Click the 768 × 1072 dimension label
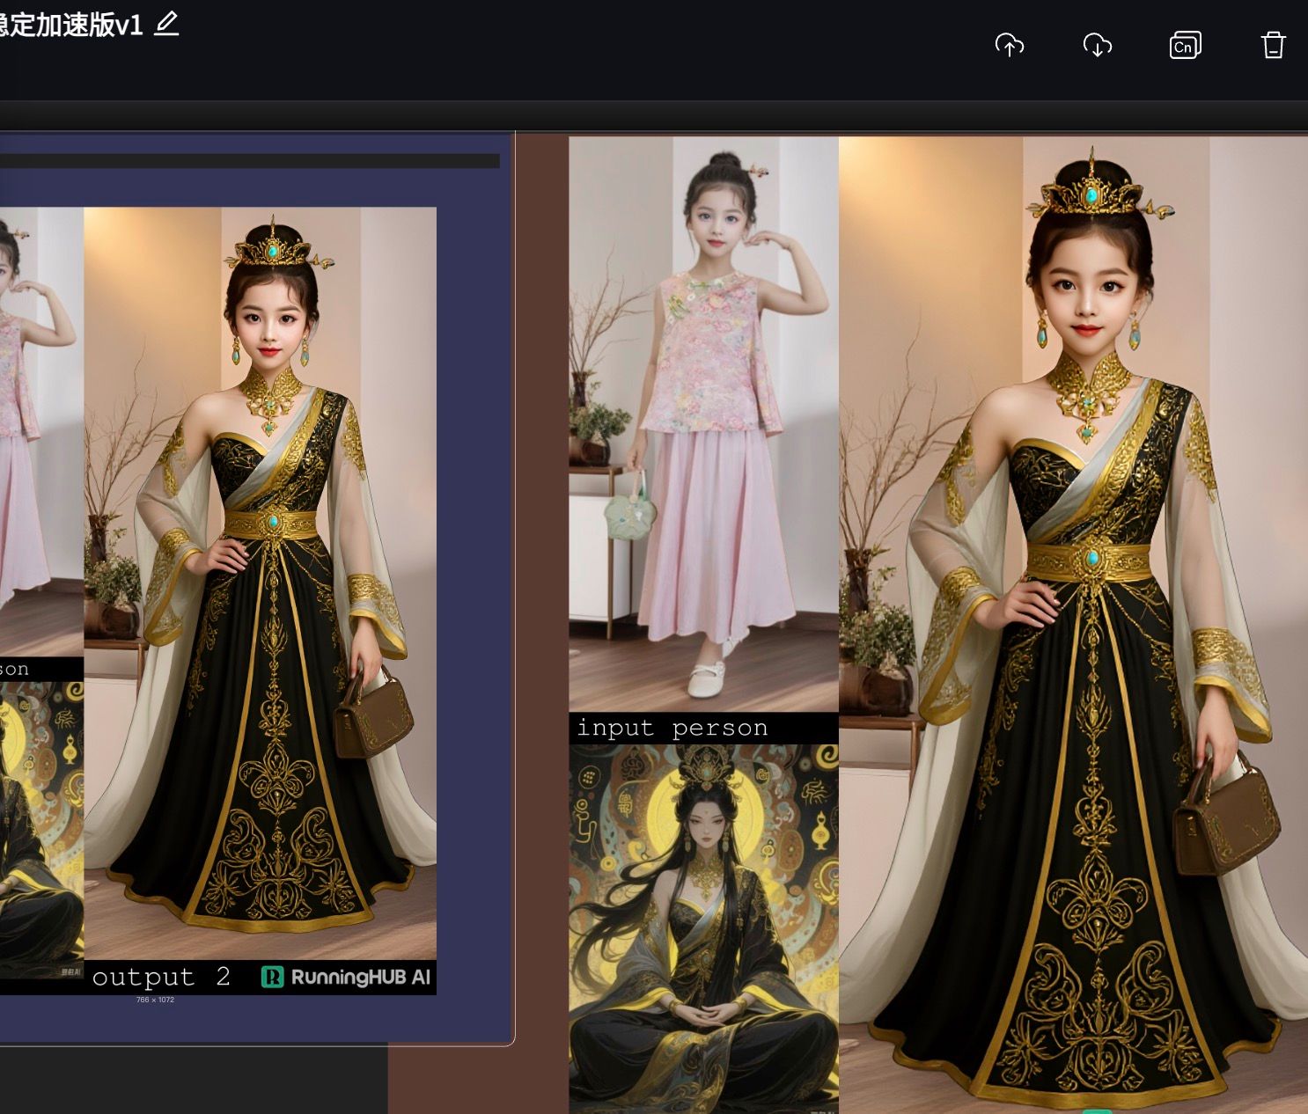 [x=155, y=1000]
